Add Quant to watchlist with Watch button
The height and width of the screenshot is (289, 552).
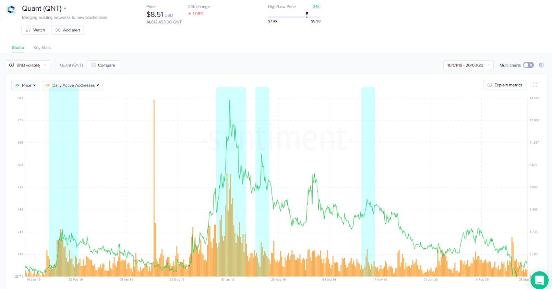35,30
